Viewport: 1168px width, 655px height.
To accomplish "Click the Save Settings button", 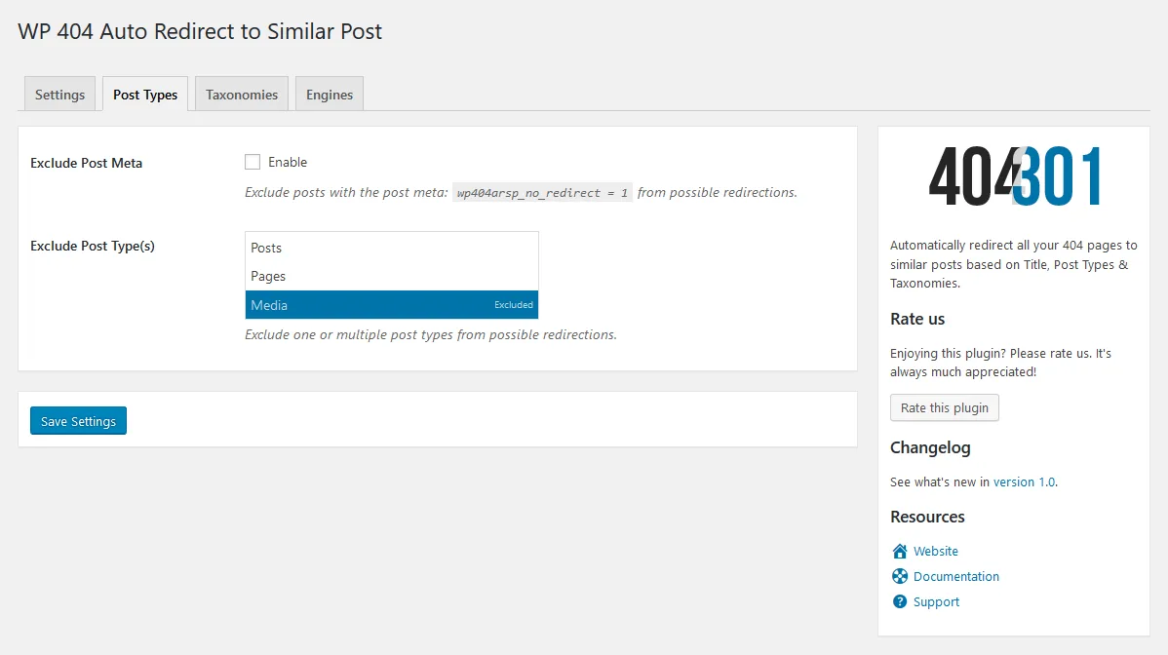I will (x=78, y=420).
